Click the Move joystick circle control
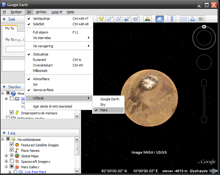The height and width of the screenshot is (175, 220). (204, 62)
